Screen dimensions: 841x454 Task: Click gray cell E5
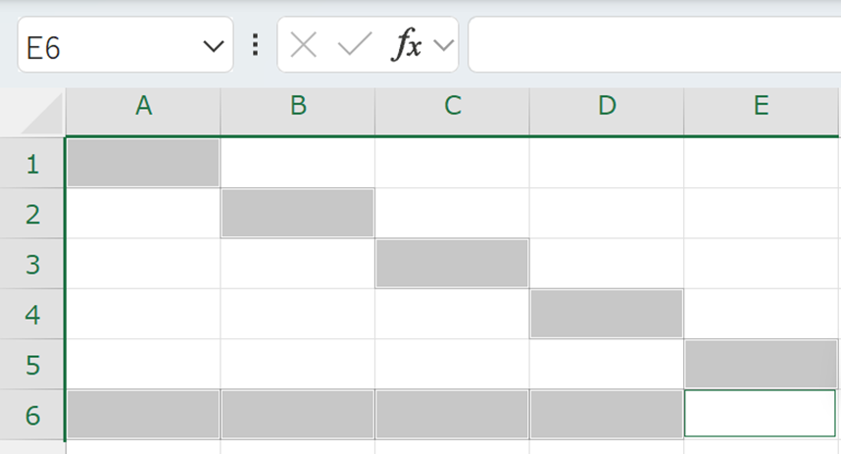click(762, 364)
